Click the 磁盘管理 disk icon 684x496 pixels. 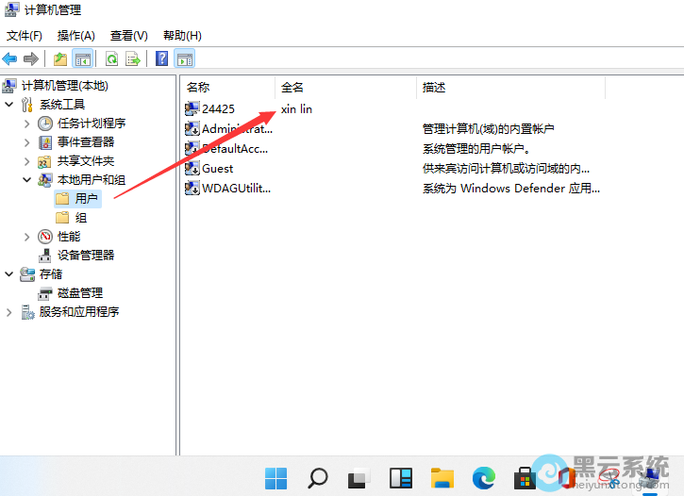click(x=45, y=293)
